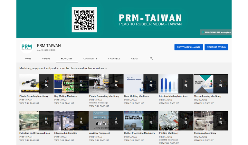Click 'Updated 3 days ago' text
The width and height of the screenshot is (248, 145).
coord(168,140)
